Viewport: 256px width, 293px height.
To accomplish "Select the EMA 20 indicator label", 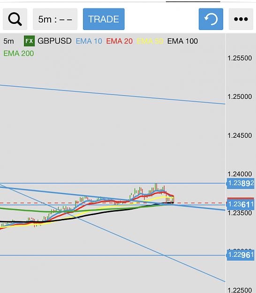I will [120, 41].
